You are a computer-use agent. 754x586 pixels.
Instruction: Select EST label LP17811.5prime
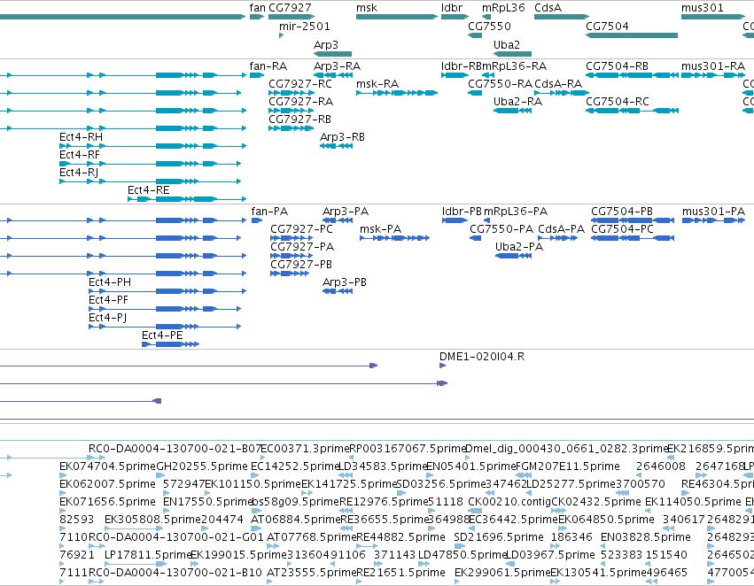[148, 554]
